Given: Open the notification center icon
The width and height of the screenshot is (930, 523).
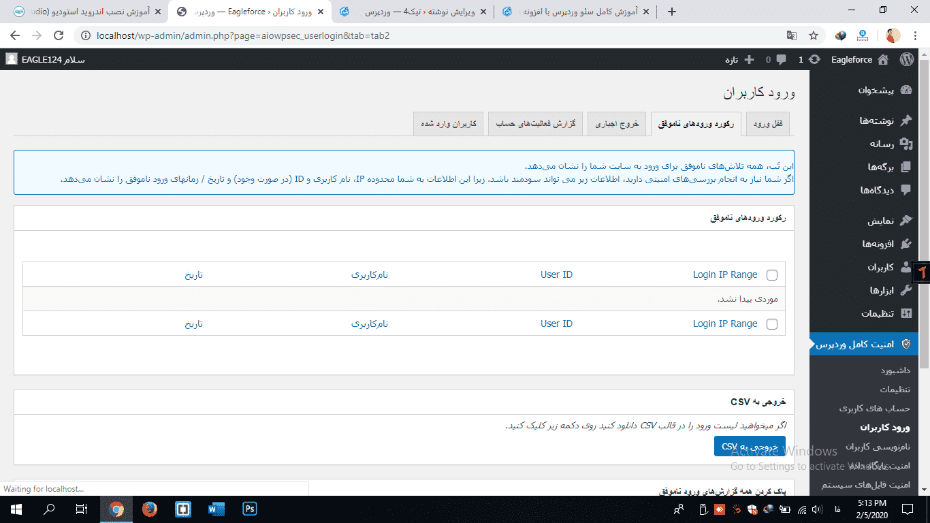Looking at the screenshot, I should pyautogui.click(x=908, y=509).
